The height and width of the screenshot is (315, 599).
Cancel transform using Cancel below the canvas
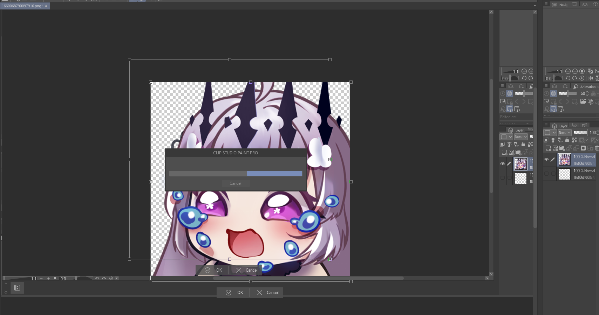pos(267,293)
